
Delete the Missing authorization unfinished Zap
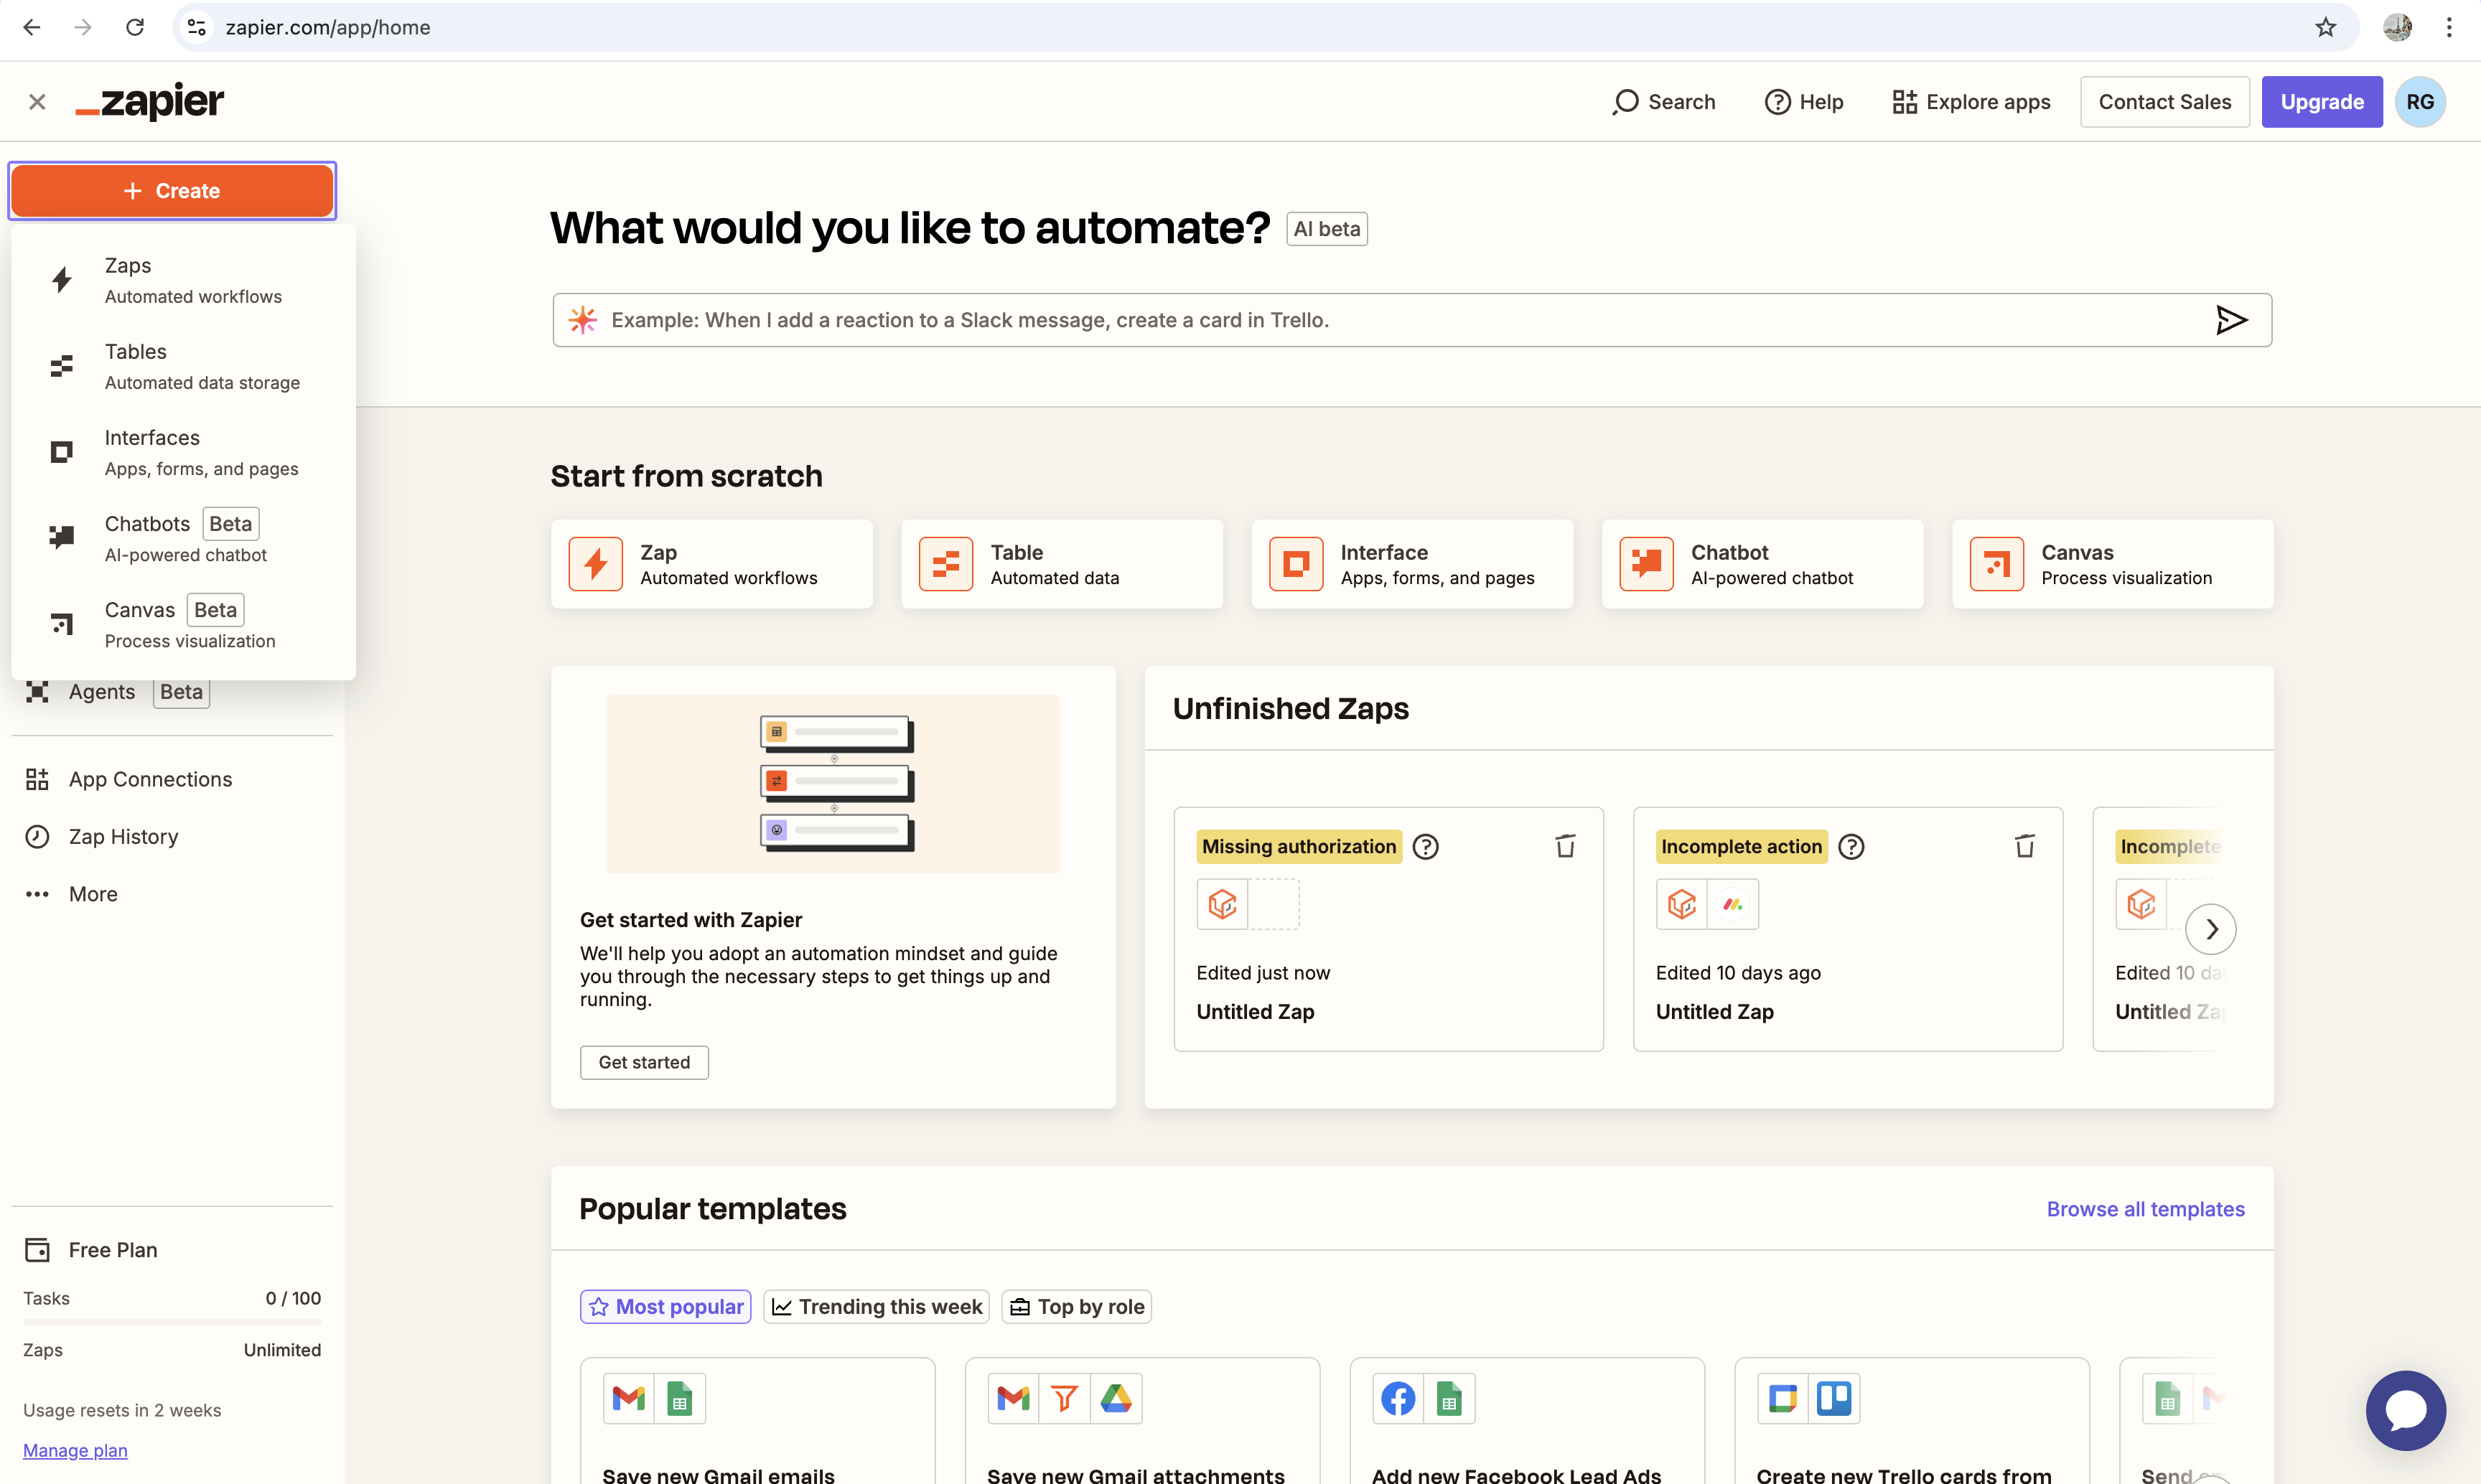[x=1565, y=846]
